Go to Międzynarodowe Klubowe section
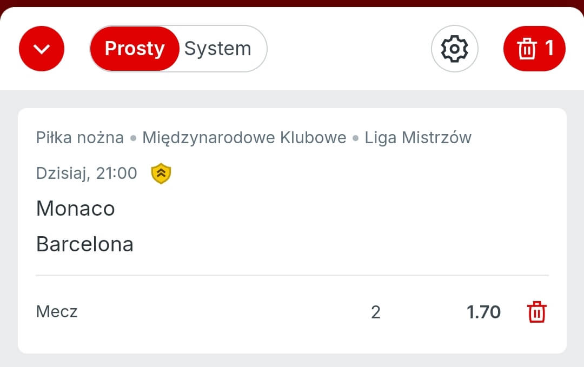Image resolution: width=584 pixels, height=367 pixels. pos(244,138)
